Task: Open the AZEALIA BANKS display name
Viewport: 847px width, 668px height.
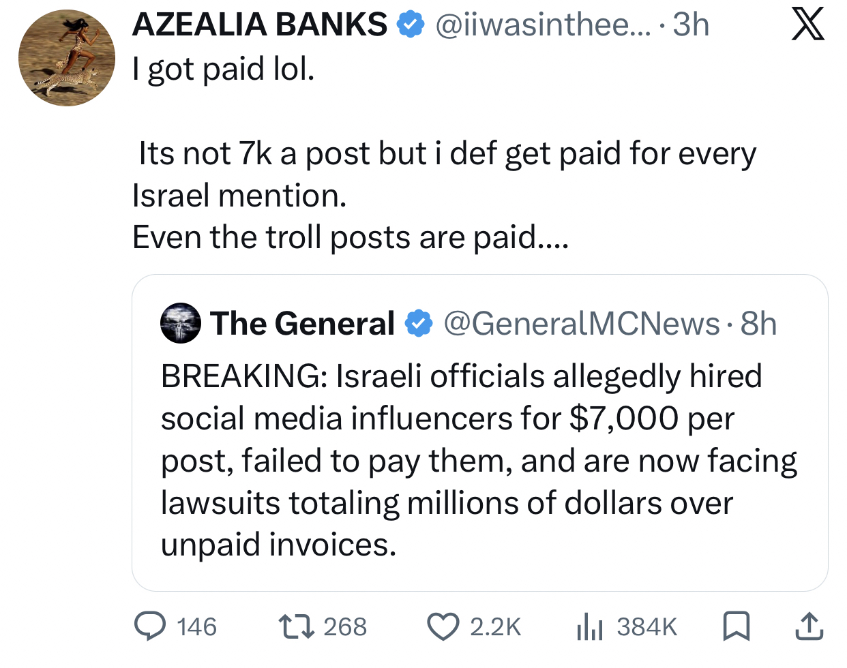Action: coord(260,25)
